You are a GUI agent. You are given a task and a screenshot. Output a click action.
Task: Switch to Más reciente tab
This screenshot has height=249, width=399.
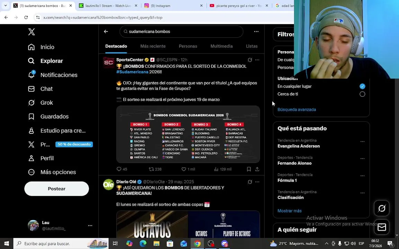click(153, 46)
